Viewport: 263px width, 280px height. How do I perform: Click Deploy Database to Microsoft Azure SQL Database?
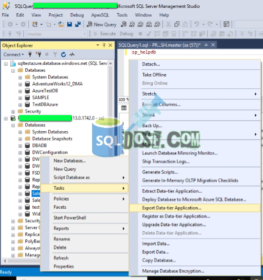pyautogui.click(x=194, y=200)
